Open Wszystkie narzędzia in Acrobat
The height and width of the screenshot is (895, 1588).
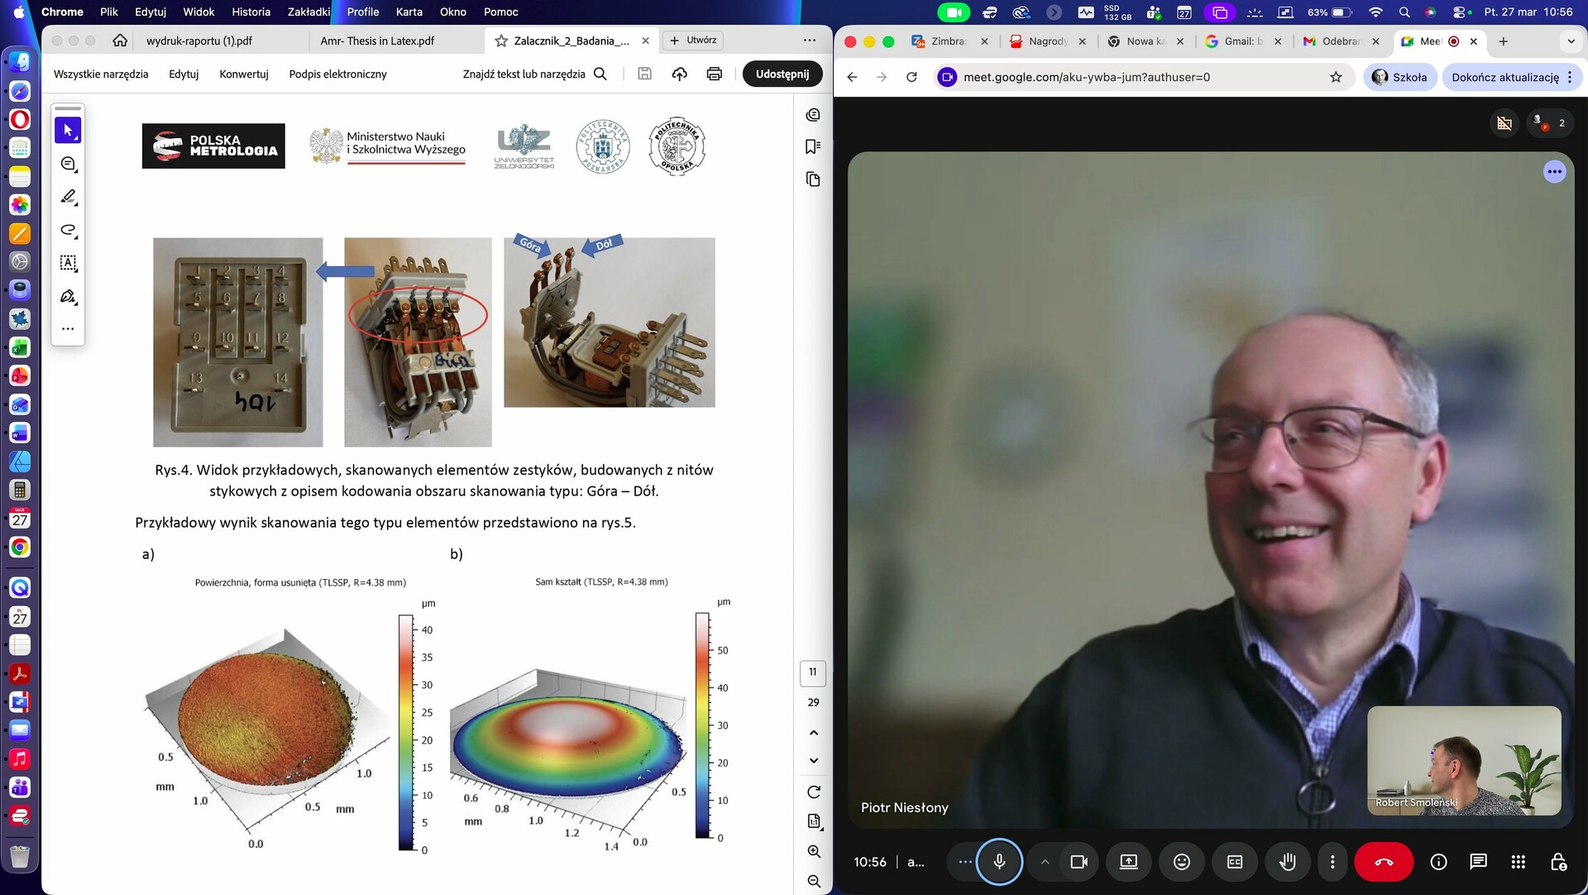(101, 74)
